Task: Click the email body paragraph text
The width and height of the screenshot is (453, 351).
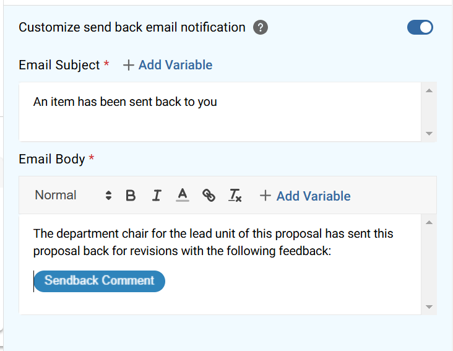Action: click(x=213, y=243)
